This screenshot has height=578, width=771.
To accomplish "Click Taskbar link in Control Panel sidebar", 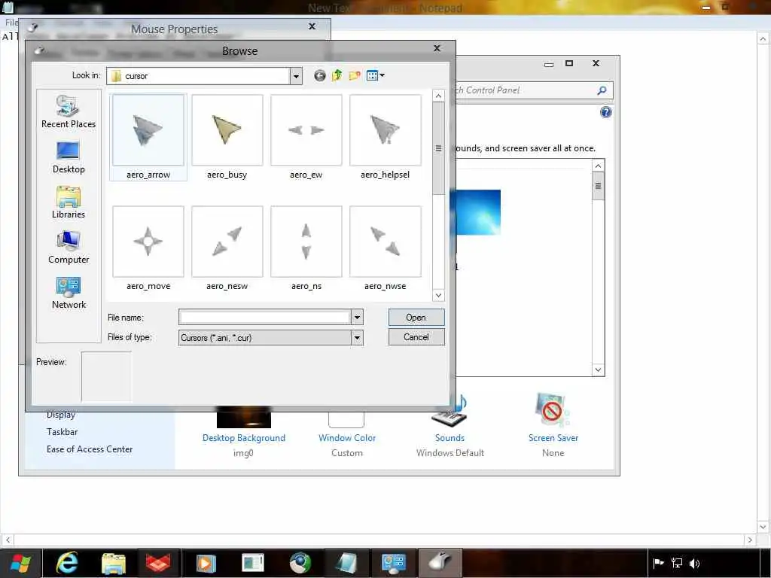I will tap(62, 432).
